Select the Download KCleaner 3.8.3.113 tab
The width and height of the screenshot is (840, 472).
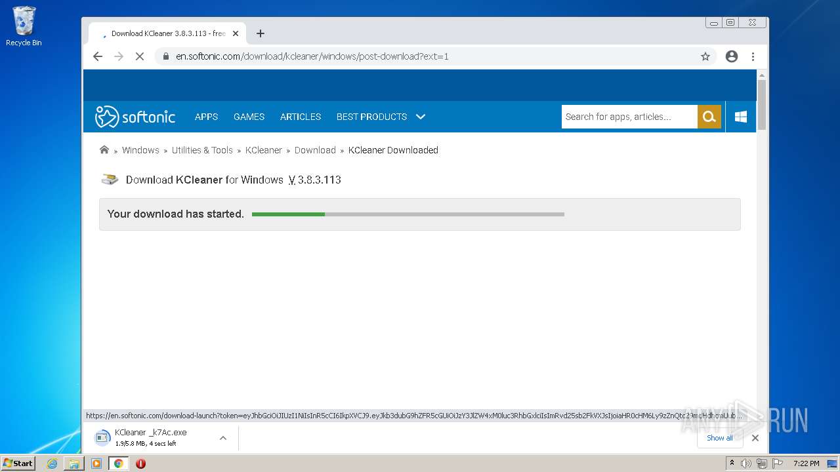point(167,33)
